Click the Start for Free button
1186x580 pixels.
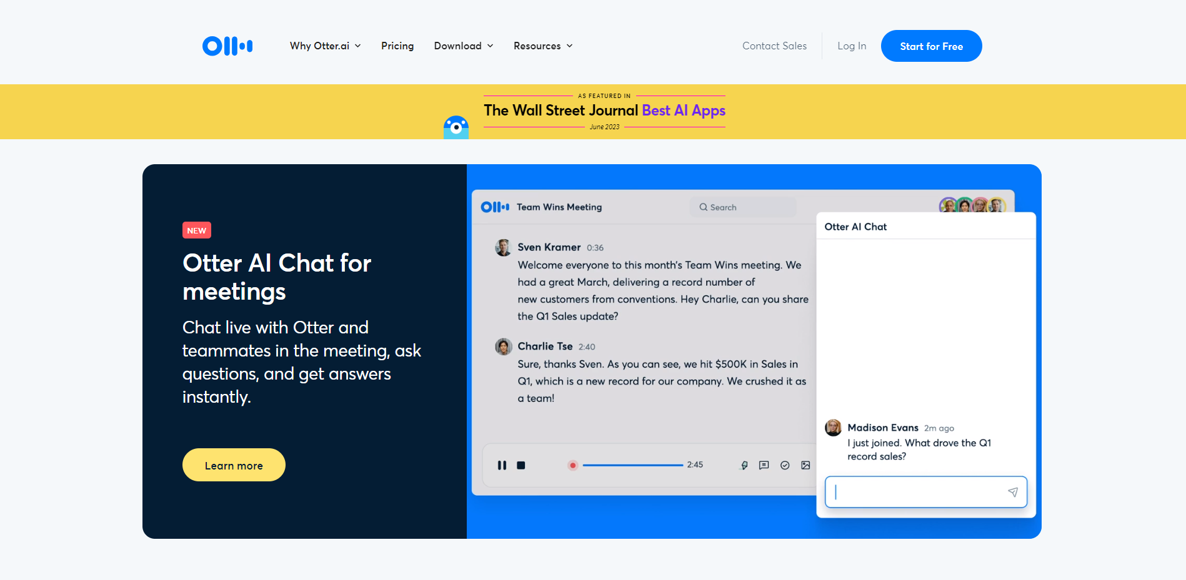(x=931, y=46)
